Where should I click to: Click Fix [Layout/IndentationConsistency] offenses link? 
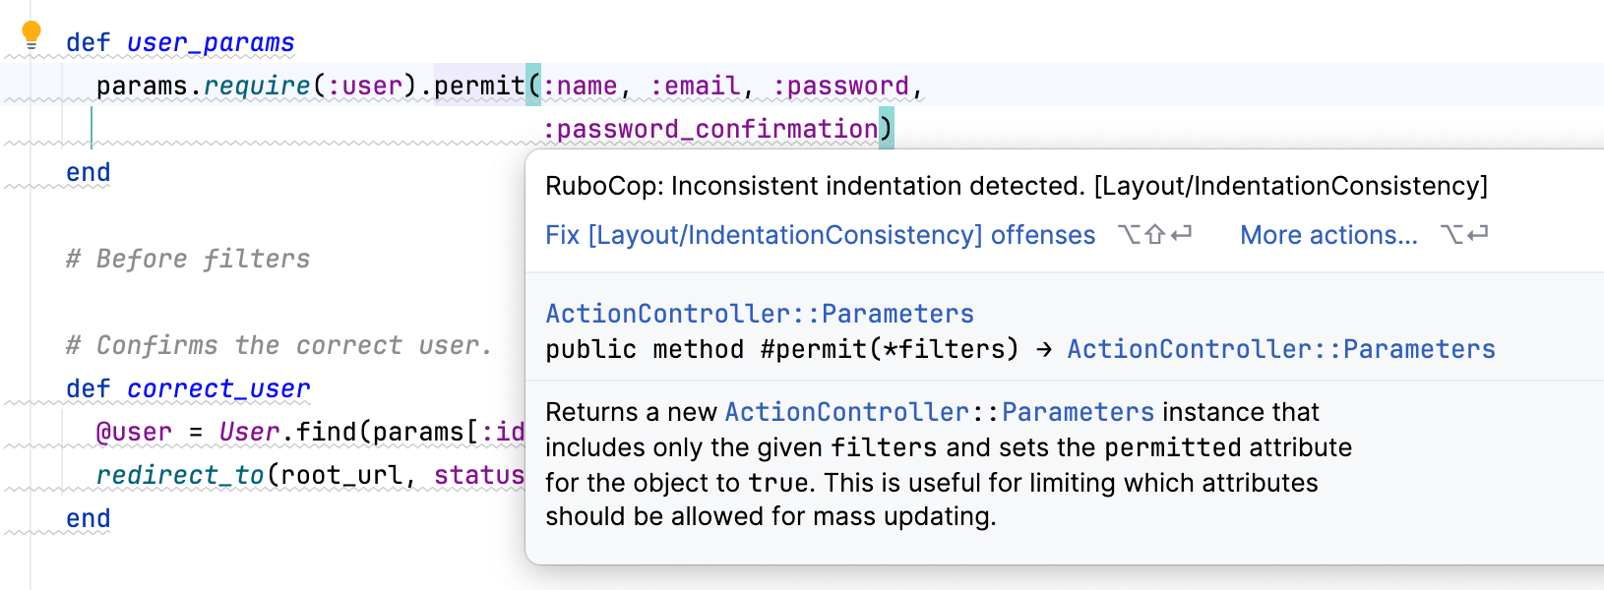(820, 235)
